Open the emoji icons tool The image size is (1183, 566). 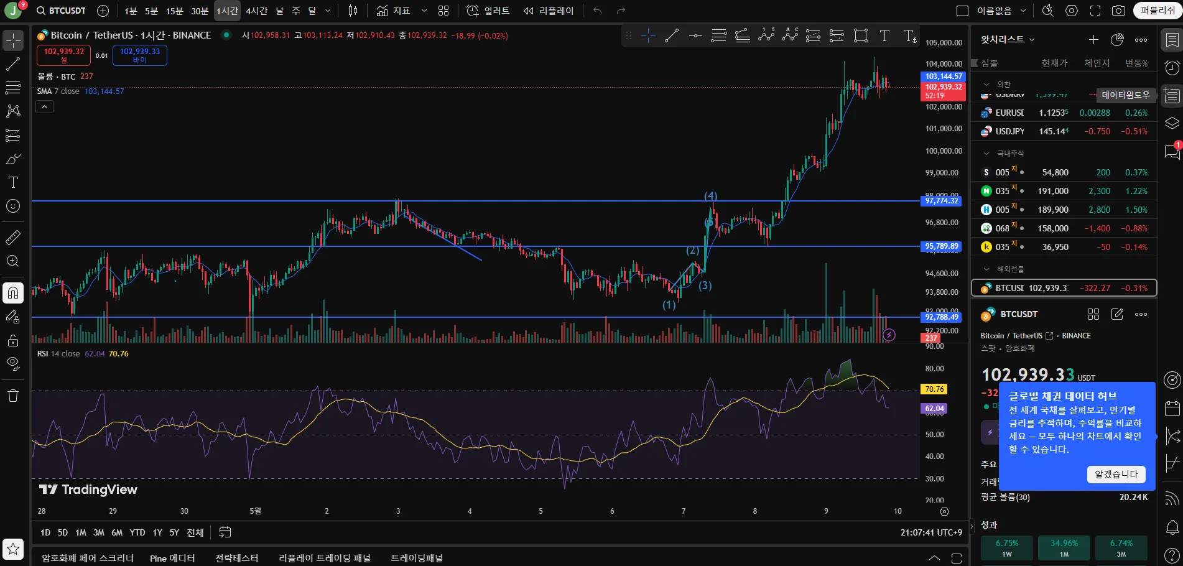[13, 206]
